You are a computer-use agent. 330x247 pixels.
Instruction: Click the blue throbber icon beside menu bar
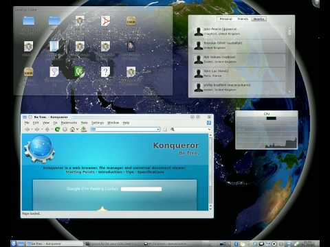(209, 123)
